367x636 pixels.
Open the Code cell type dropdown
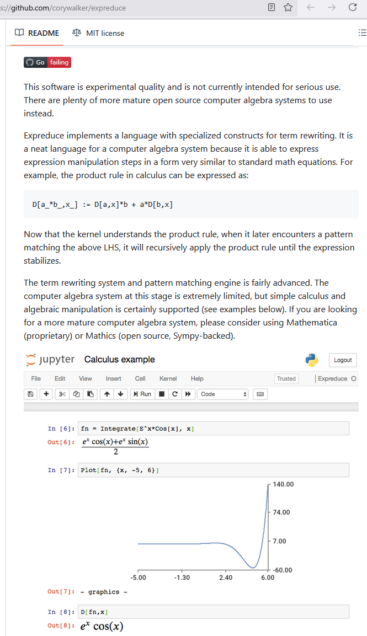[x=224, y=394]
